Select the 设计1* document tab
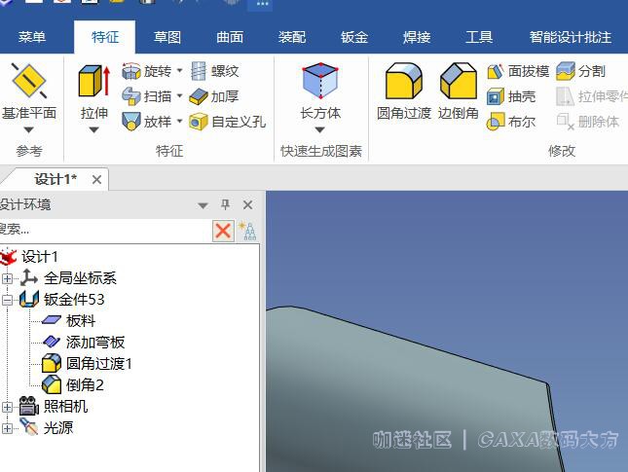 coord(55,179)
